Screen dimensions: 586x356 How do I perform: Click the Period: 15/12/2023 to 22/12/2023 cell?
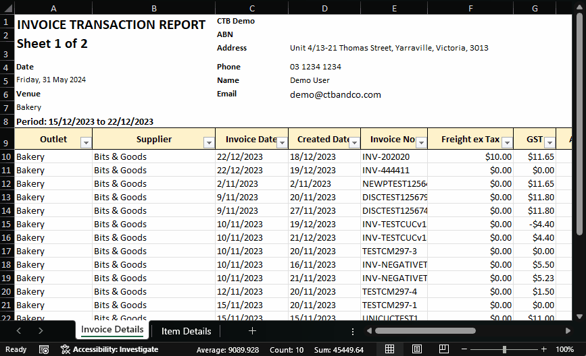click(x=85, y=121)
